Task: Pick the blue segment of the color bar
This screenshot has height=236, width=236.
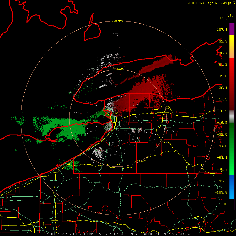Action: click(x=232, y=187)
